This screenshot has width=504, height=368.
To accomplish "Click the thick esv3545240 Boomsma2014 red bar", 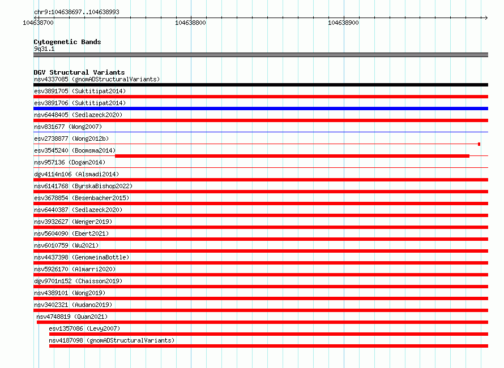I will pyautogui.click(x=292, y=156).
